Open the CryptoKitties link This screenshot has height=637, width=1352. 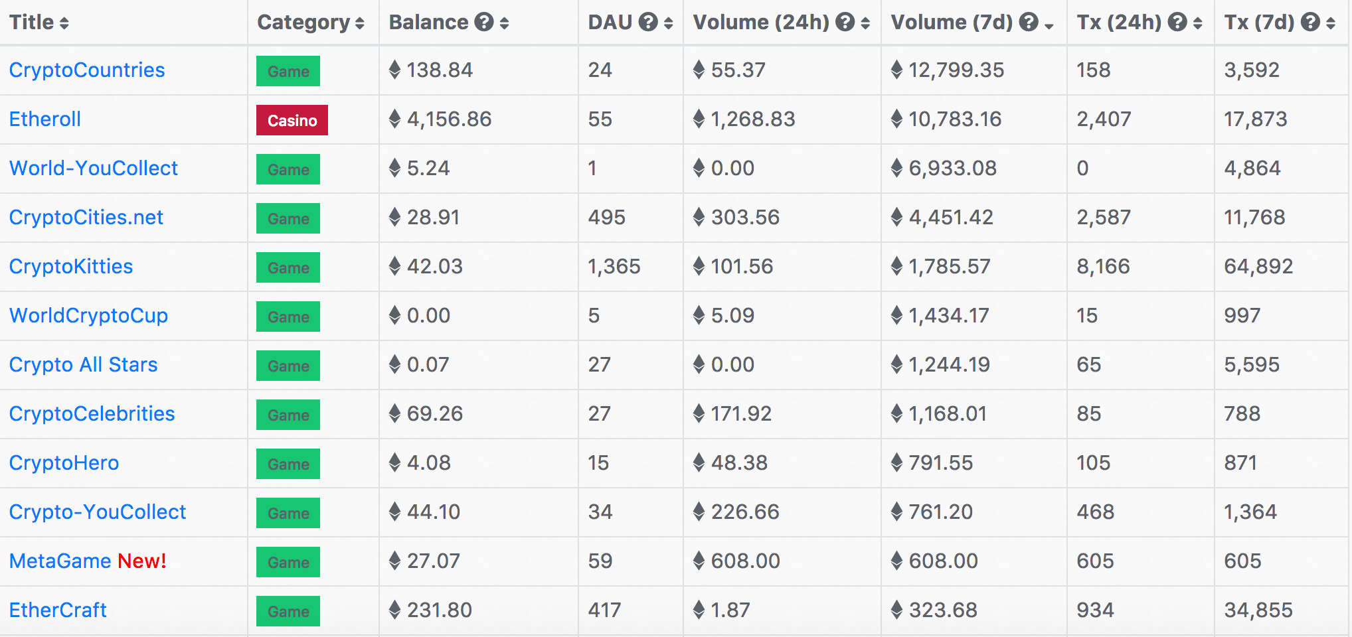[x=71, y=266]
